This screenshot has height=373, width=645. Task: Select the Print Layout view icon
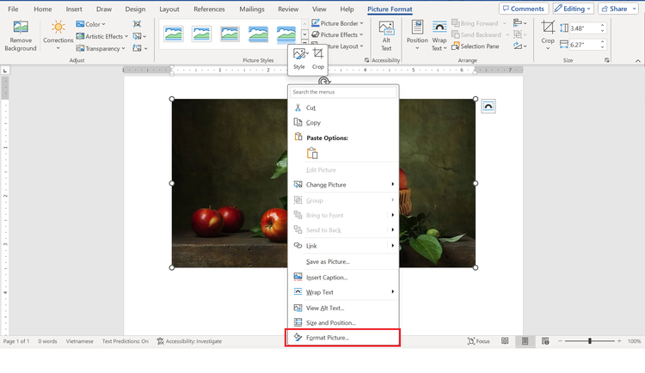[525, 341]
